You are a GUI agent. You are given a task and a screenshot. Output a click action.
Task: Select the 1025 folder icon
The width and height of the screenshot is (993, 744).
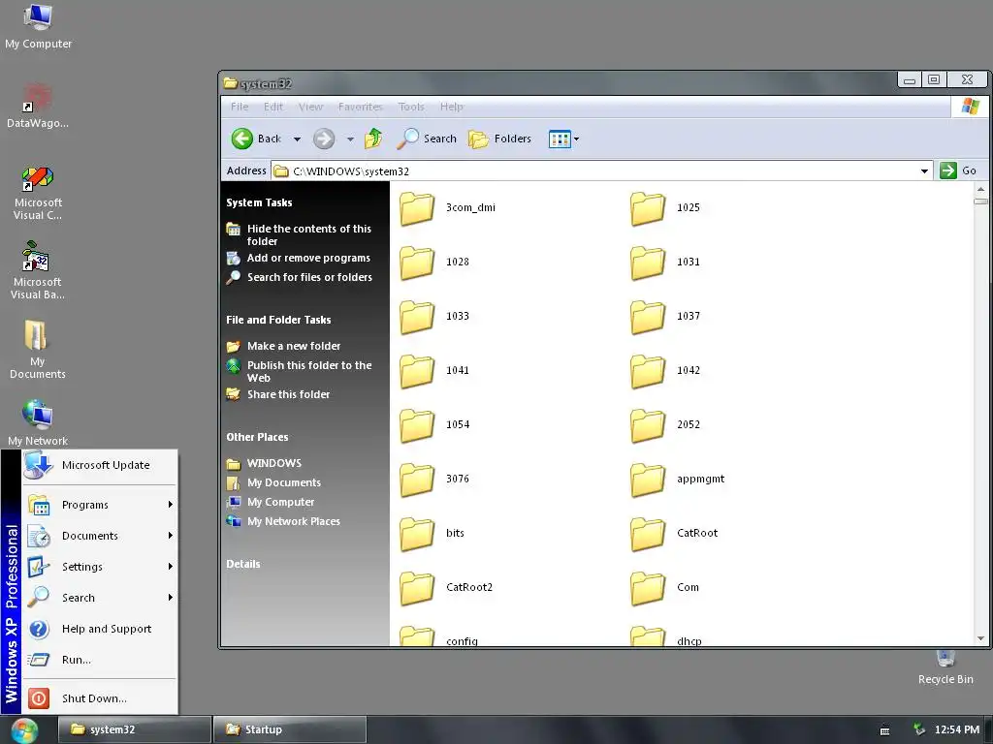coord(648,209)
